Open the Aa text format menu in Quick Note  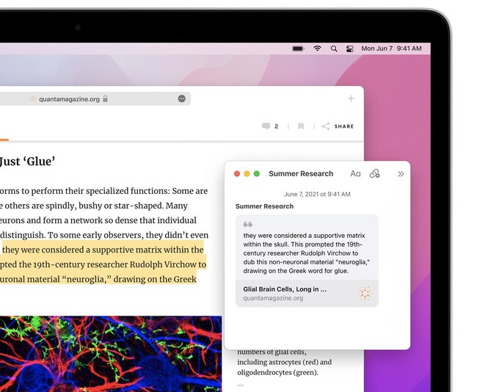coord(355,174)
